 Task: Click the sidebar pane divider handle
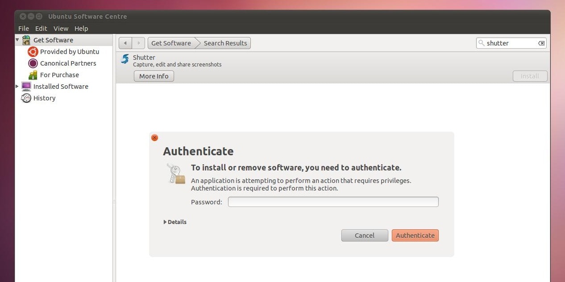(114, 202)
